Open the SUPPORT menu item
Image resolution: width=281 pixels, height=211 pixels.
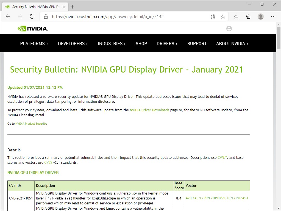tap(197, 44)
